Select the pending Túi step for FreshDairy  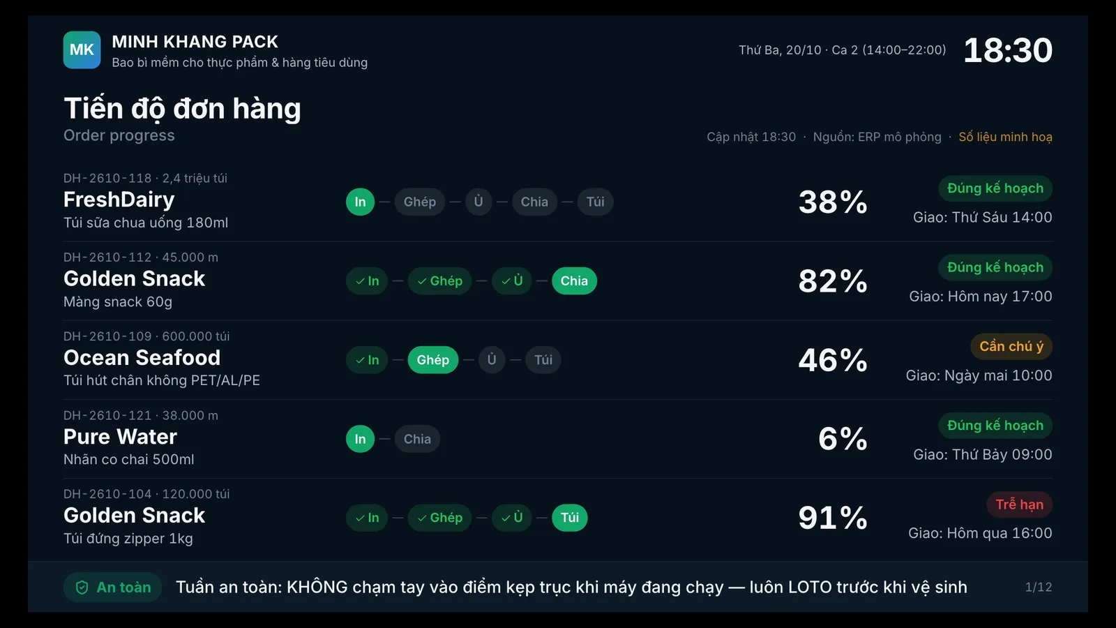coord(595,202)
